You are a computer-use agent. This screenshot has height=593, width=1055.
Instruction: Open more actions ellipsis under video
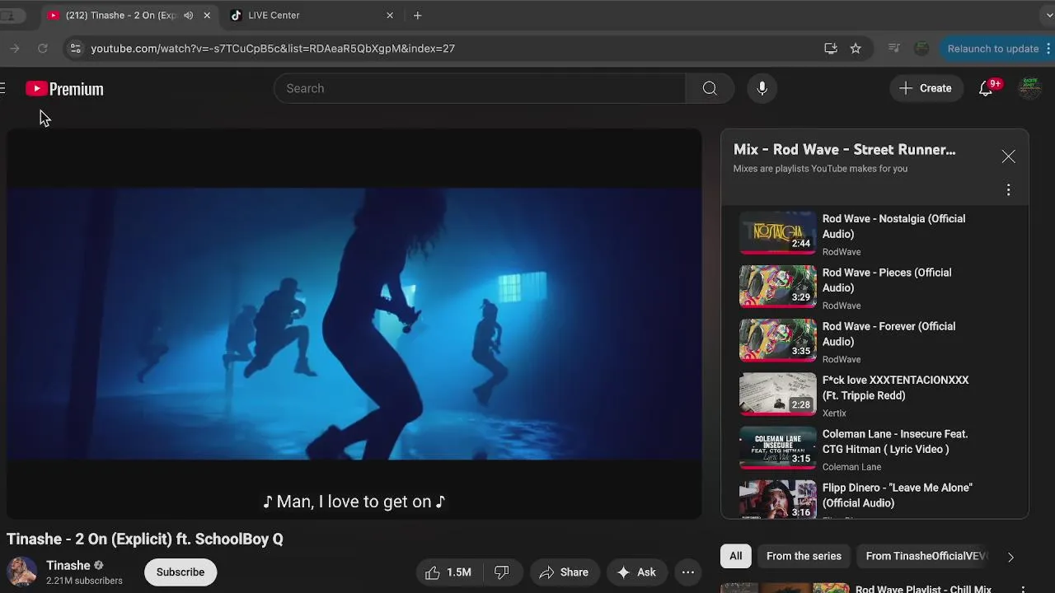(688, 572)
